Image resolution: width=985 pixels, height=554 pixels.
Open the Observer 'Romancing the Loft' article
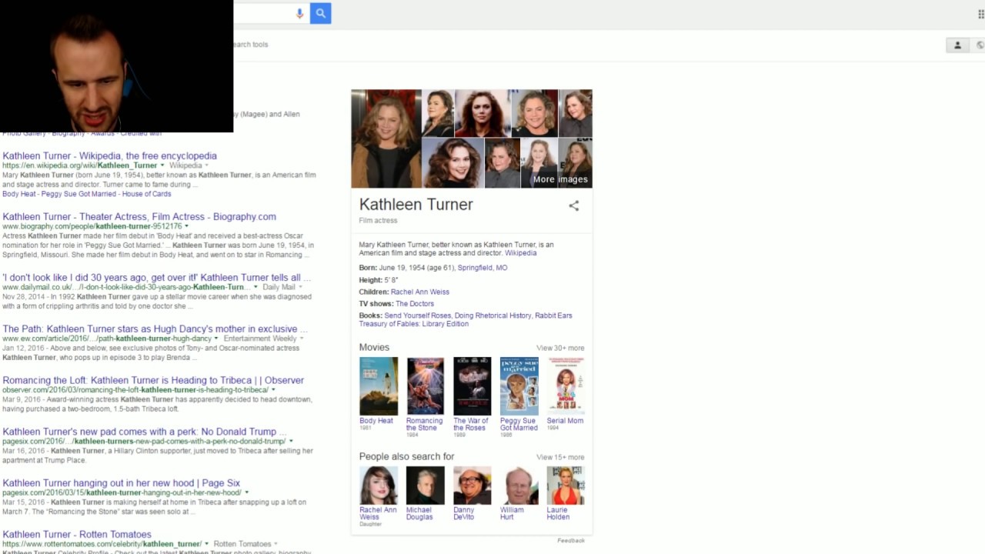click(x=153, y=380)
